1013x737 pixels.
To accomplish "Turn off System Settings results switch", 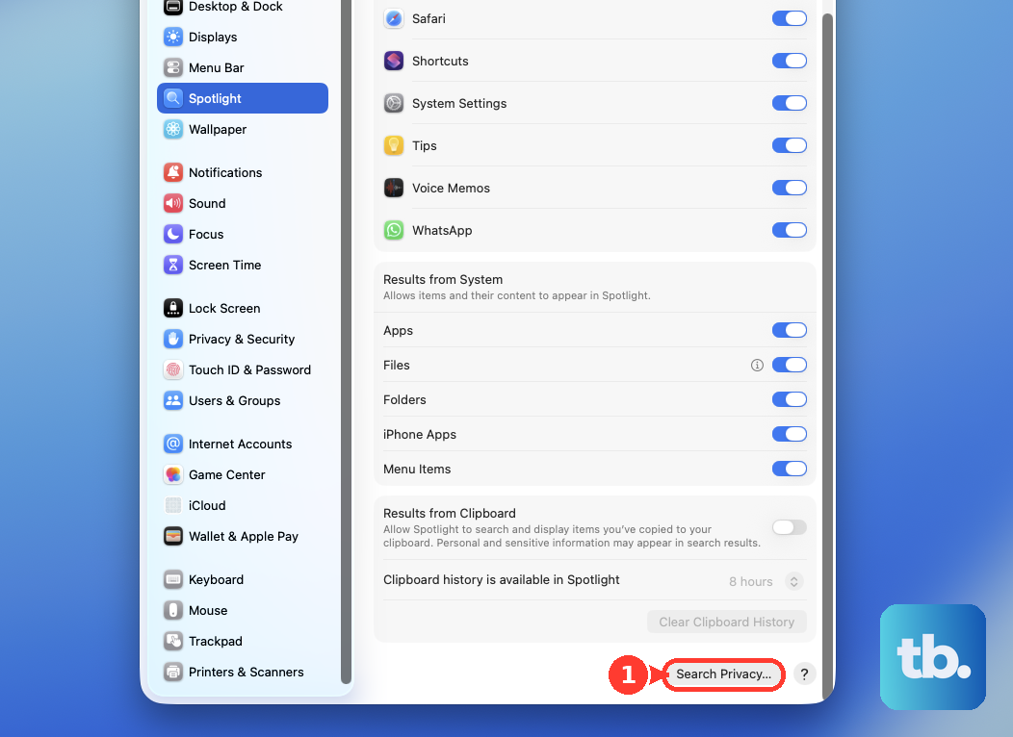I will pos(790,103).
